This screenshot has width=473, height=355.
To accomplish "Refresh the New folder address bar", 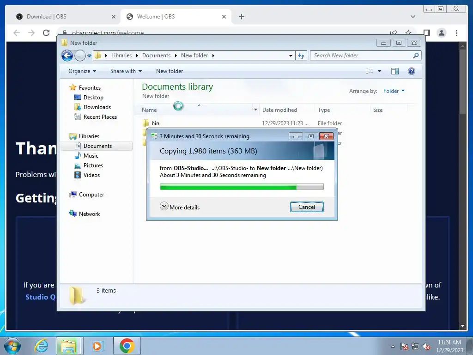I will pos(301,55).
